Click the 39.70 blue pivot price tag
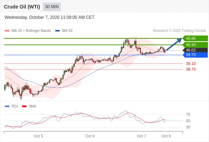The width and height of the screenshot is (209, 142). click(195, 55)
